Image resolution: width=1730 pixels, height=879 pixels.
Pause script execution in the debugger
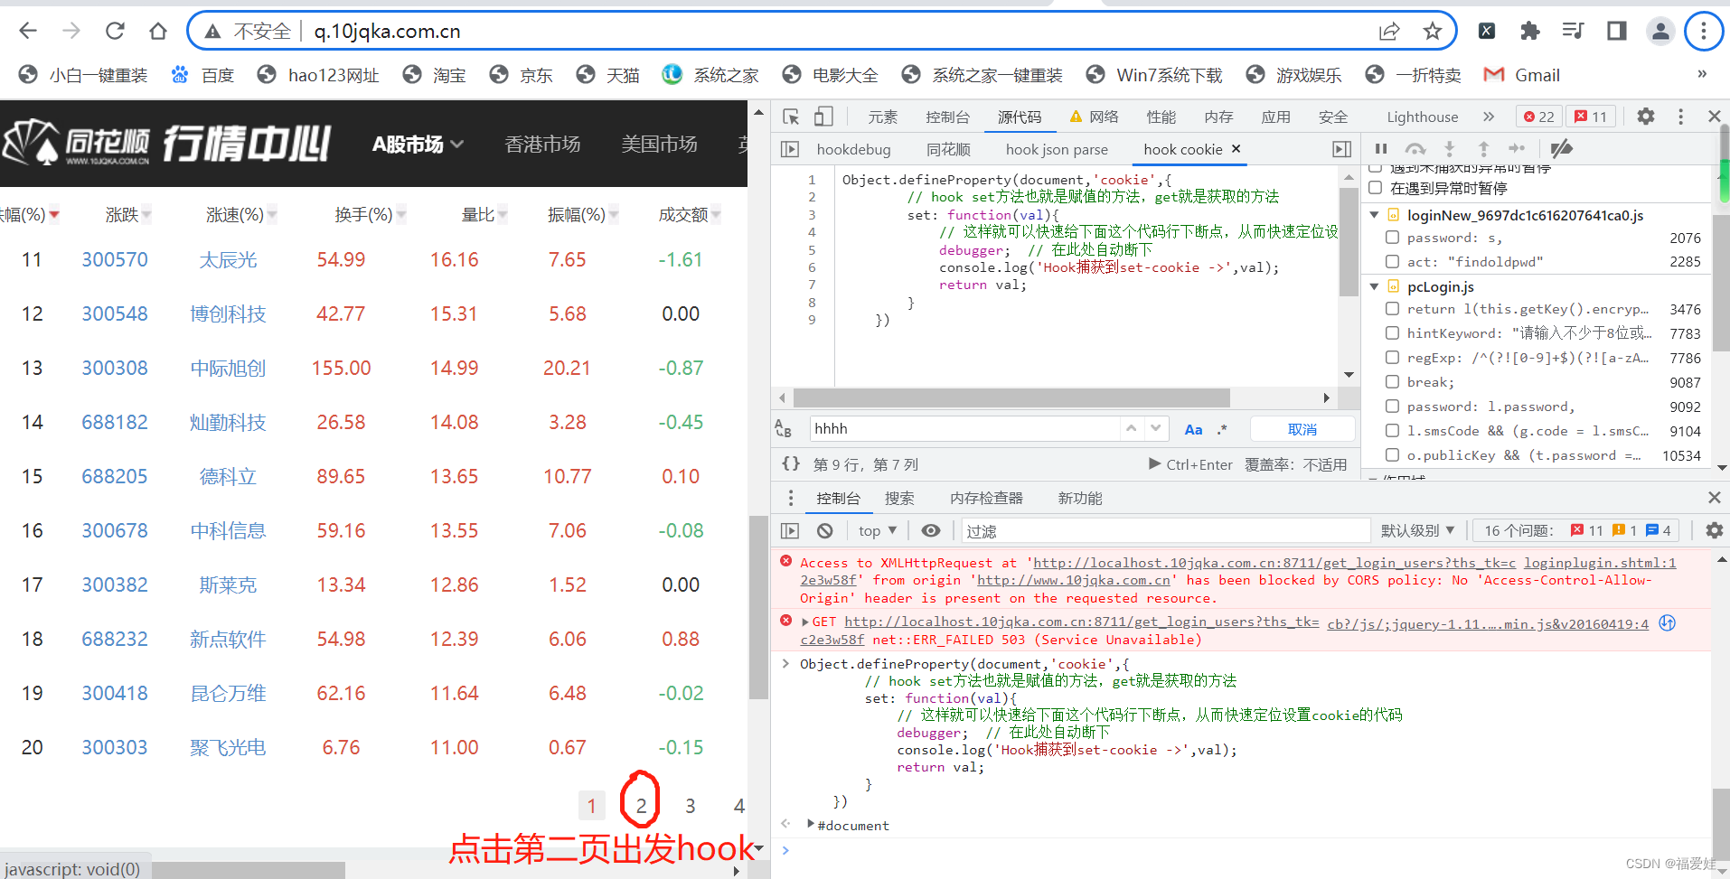(x=1381, y=149)
